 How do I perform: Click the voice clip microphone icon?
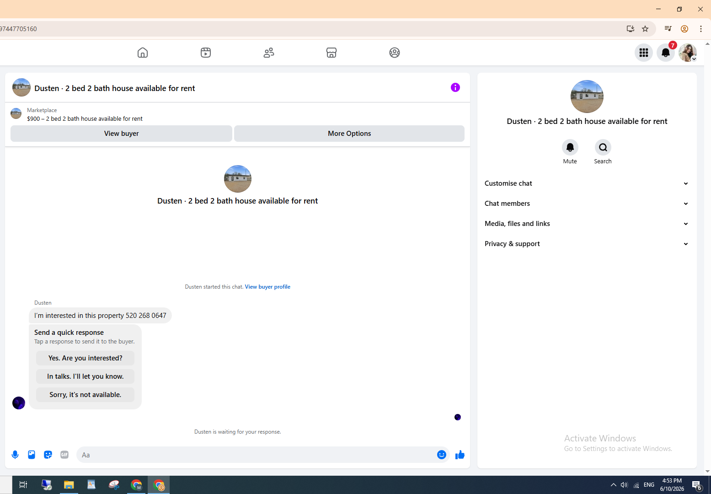(15, 455)
